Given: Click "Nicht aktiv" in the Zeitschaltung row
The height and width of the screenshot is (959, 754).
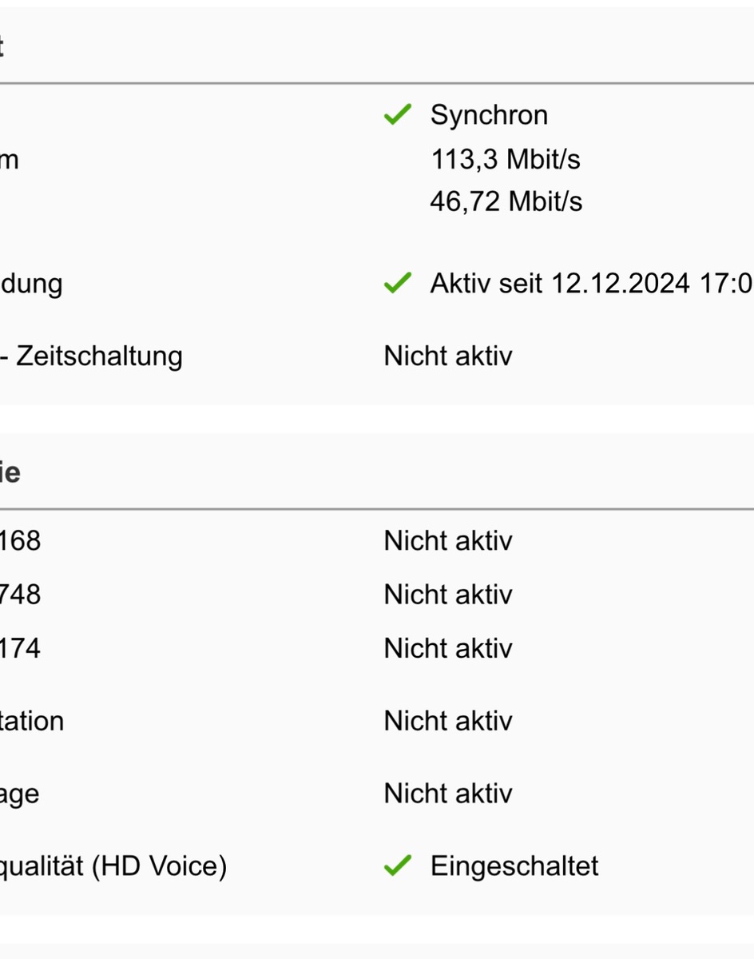Looking at the screenshot, I should (x=447, y=356).
